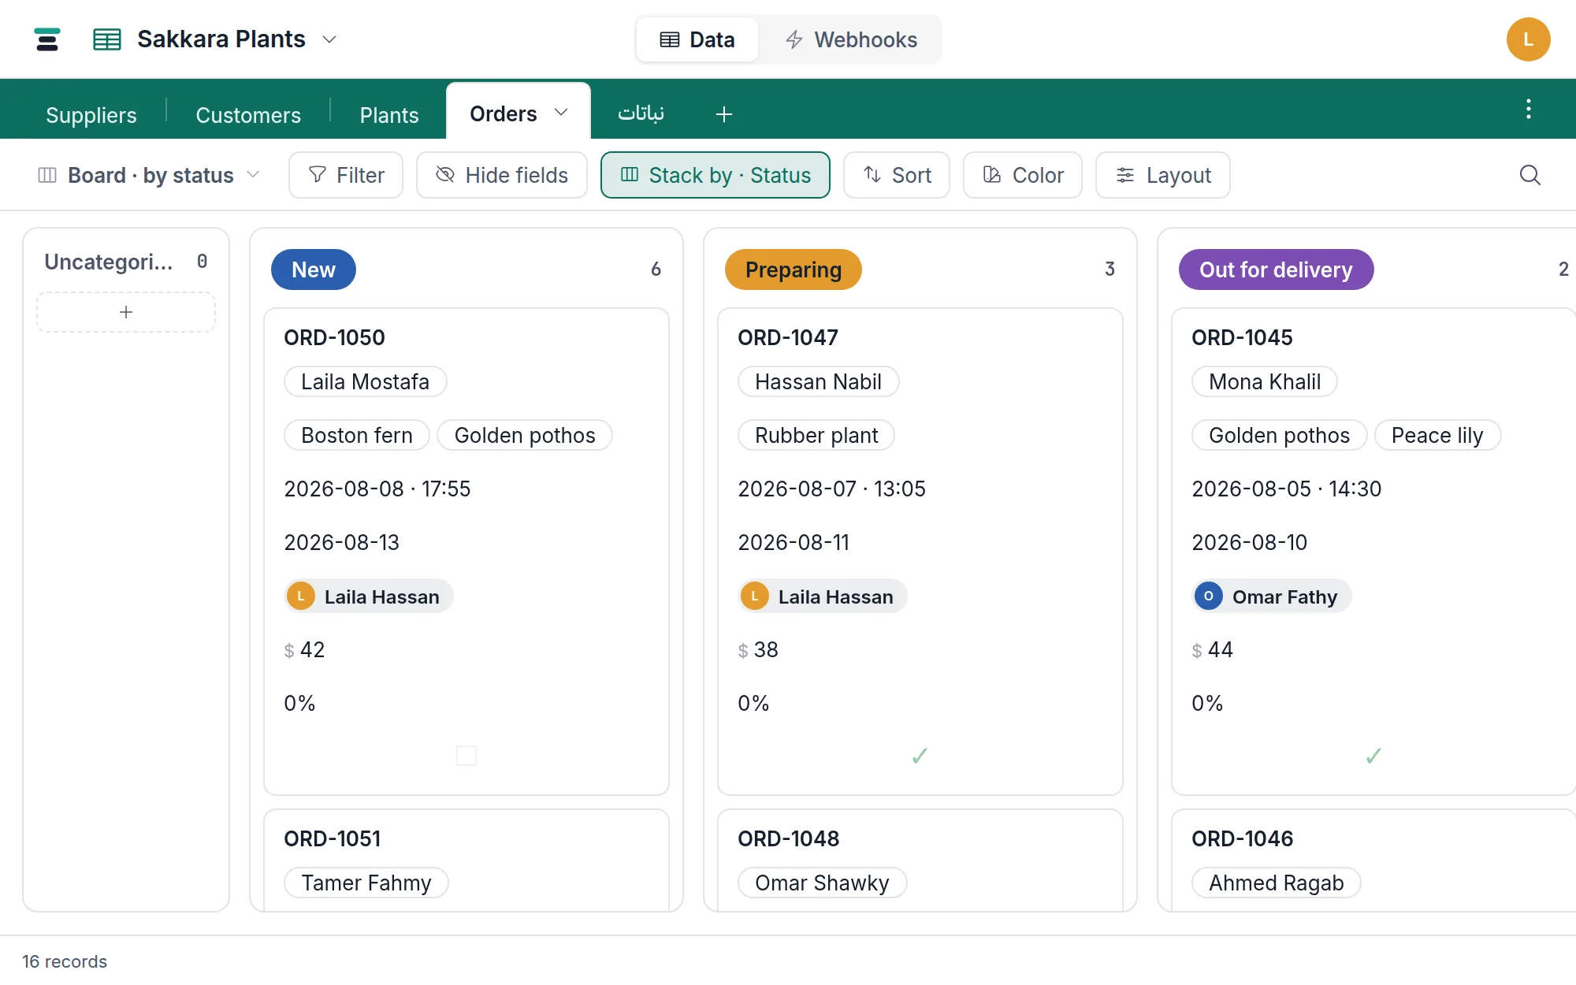Toggle the checkmark on ORD-1045 card
Image resolution: width=1576 pixels, height=985 pixels.
point(1373,756)
